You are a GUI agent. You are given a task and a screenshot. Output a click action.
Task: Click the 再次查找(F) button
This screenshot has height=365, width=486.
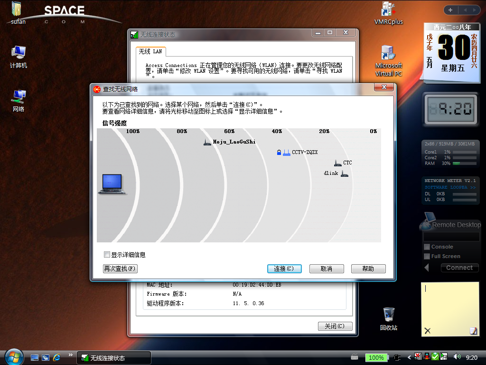point(120,269)
